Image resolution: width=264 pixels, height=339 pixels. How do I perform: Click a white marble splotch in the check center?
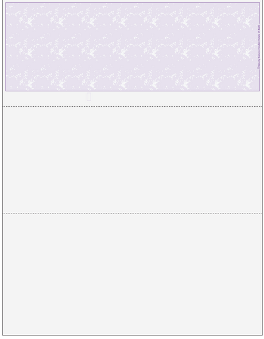[123, 53]
